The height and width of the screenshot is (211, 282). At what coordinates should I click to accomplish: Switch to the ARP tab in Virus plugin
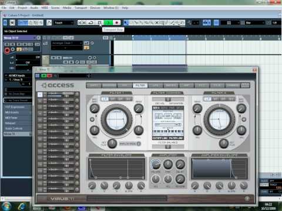tap(186, 86)
